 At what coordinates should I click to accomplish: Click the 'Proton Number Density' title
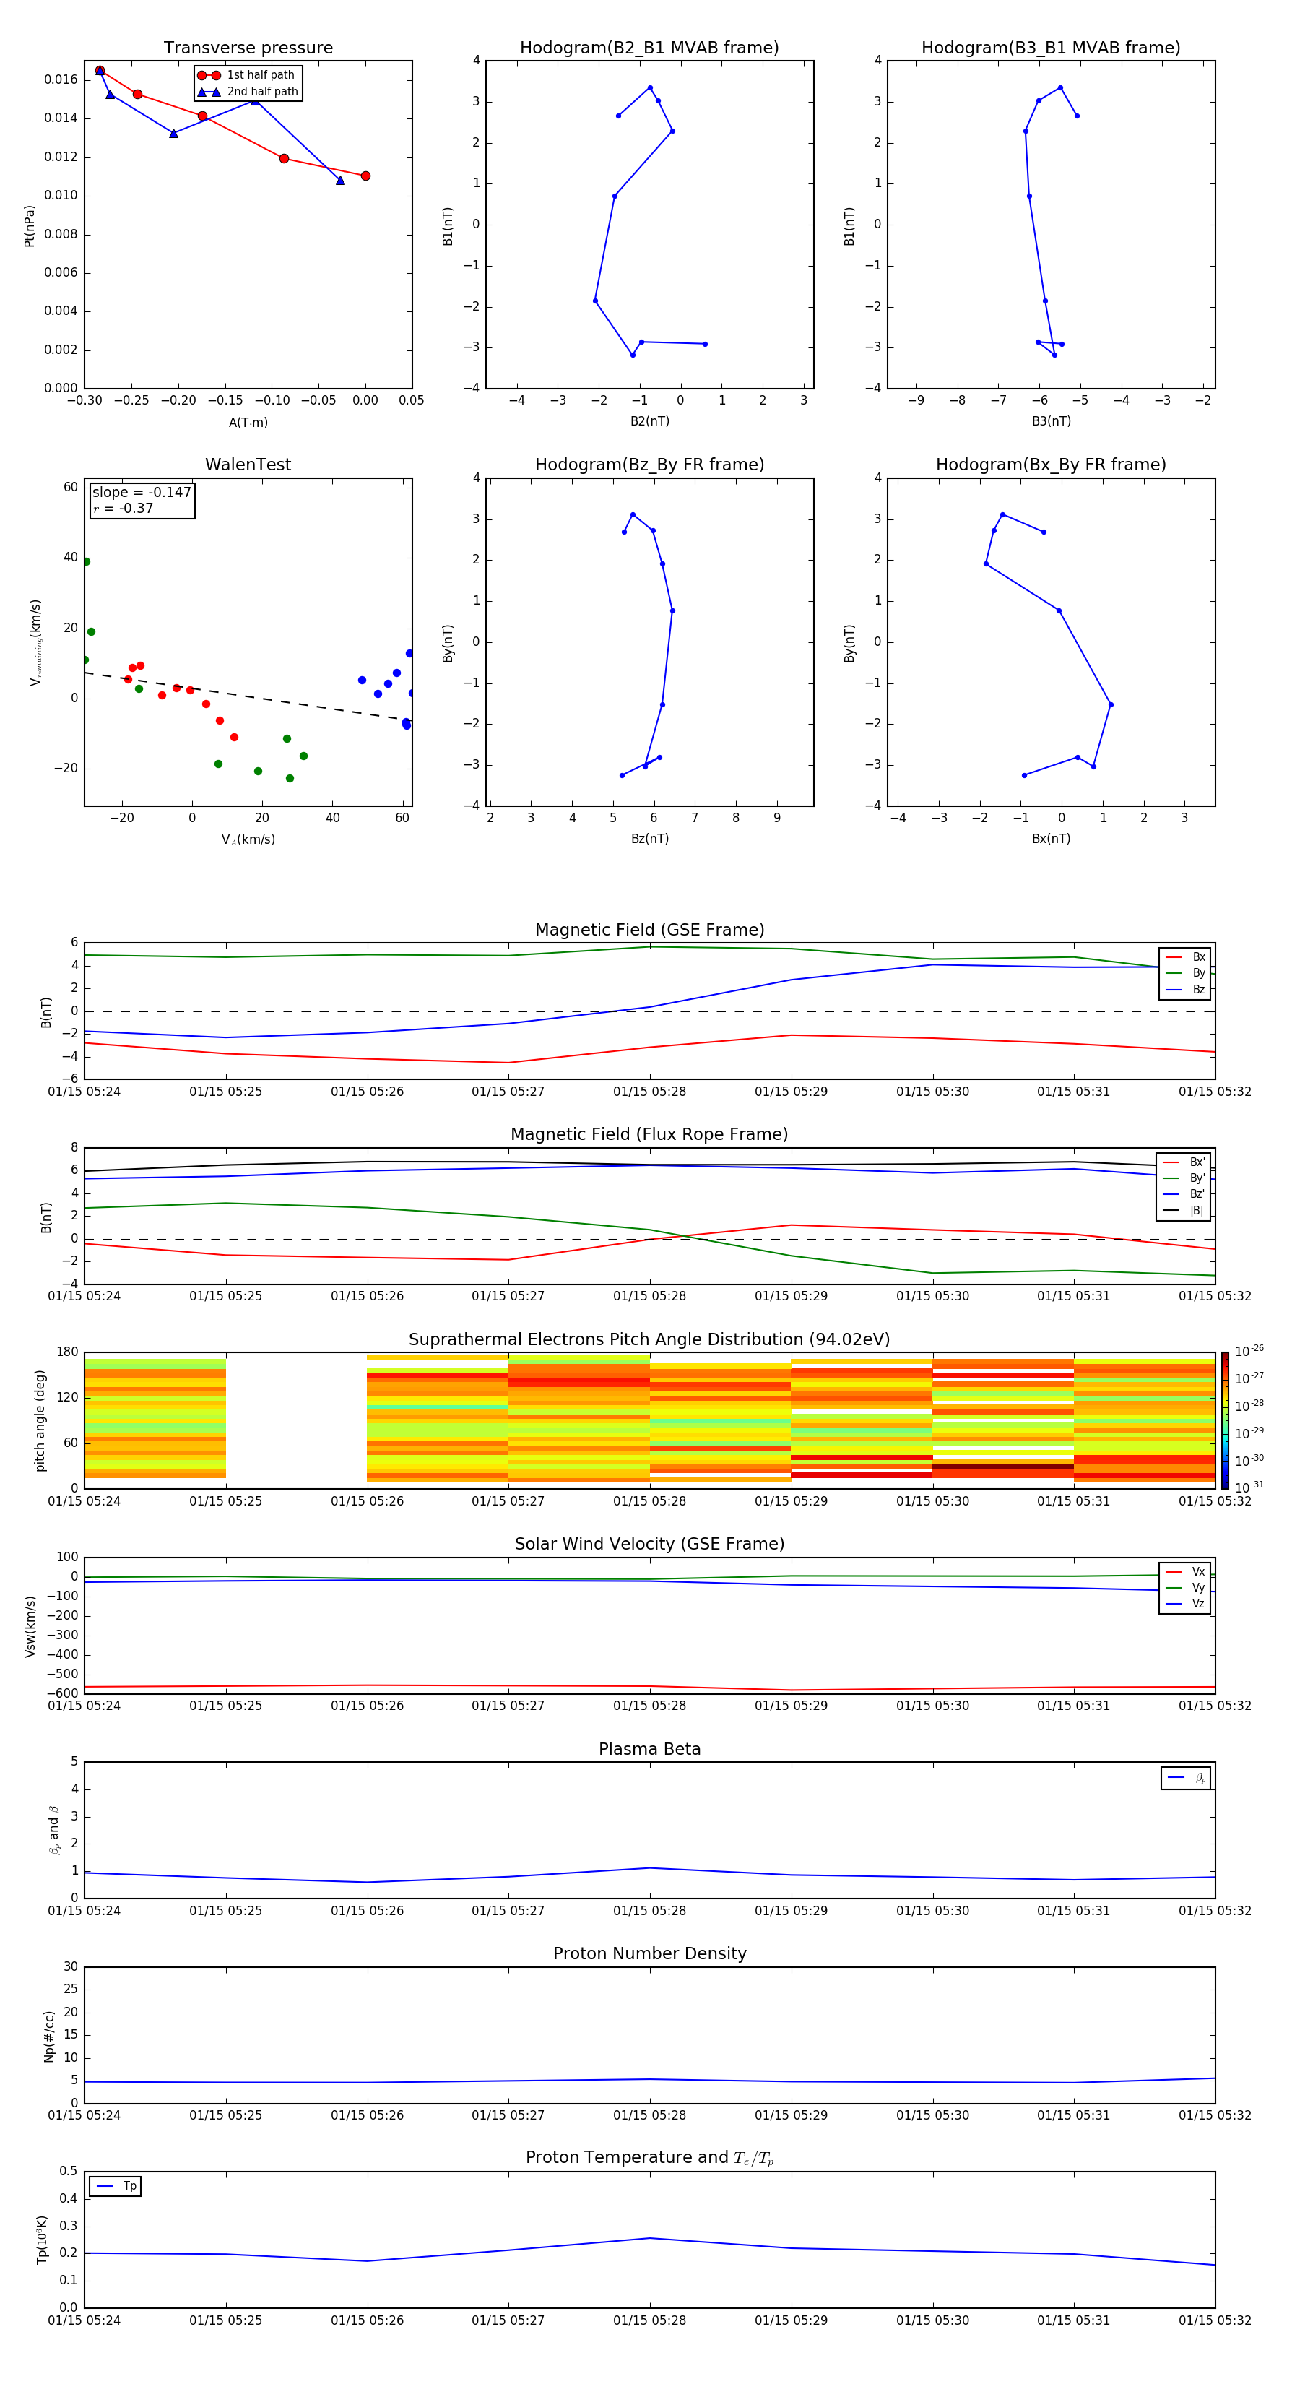[649, 1953]
